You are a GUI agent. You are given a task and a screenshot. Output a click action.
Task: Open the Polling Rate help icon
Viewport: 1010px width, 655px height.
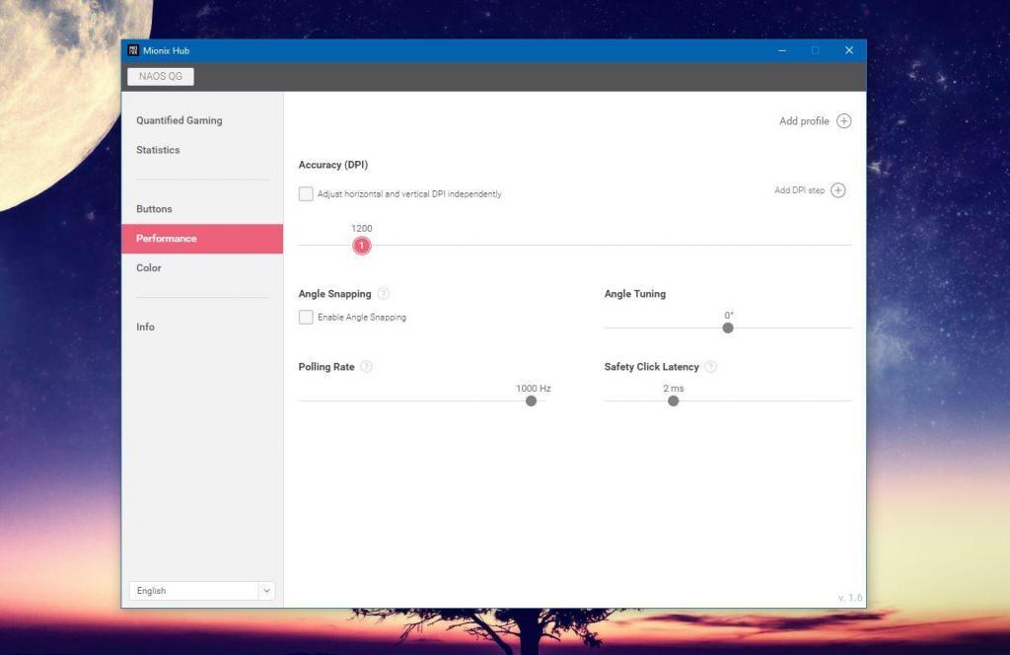click(x=366, y=367)
